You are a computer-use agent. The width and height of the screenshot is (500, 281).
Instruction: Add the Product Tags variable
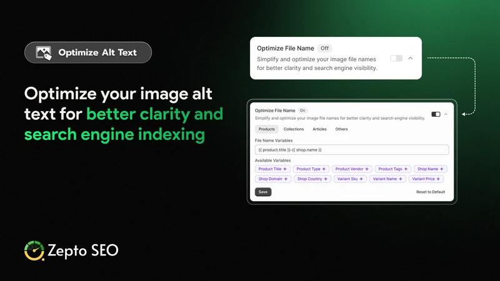(x=393, y=169)
